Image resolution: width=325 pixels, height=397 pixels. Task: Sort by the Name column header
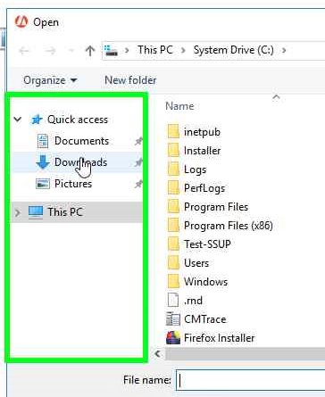(x=179, y=106)
